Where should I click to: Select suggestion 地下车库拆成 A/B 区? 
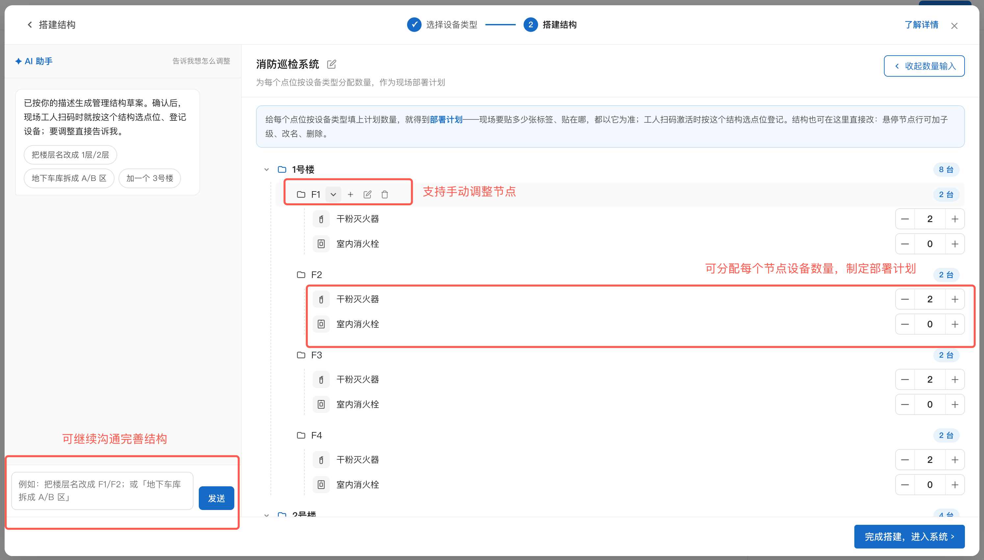click(69, 178)
